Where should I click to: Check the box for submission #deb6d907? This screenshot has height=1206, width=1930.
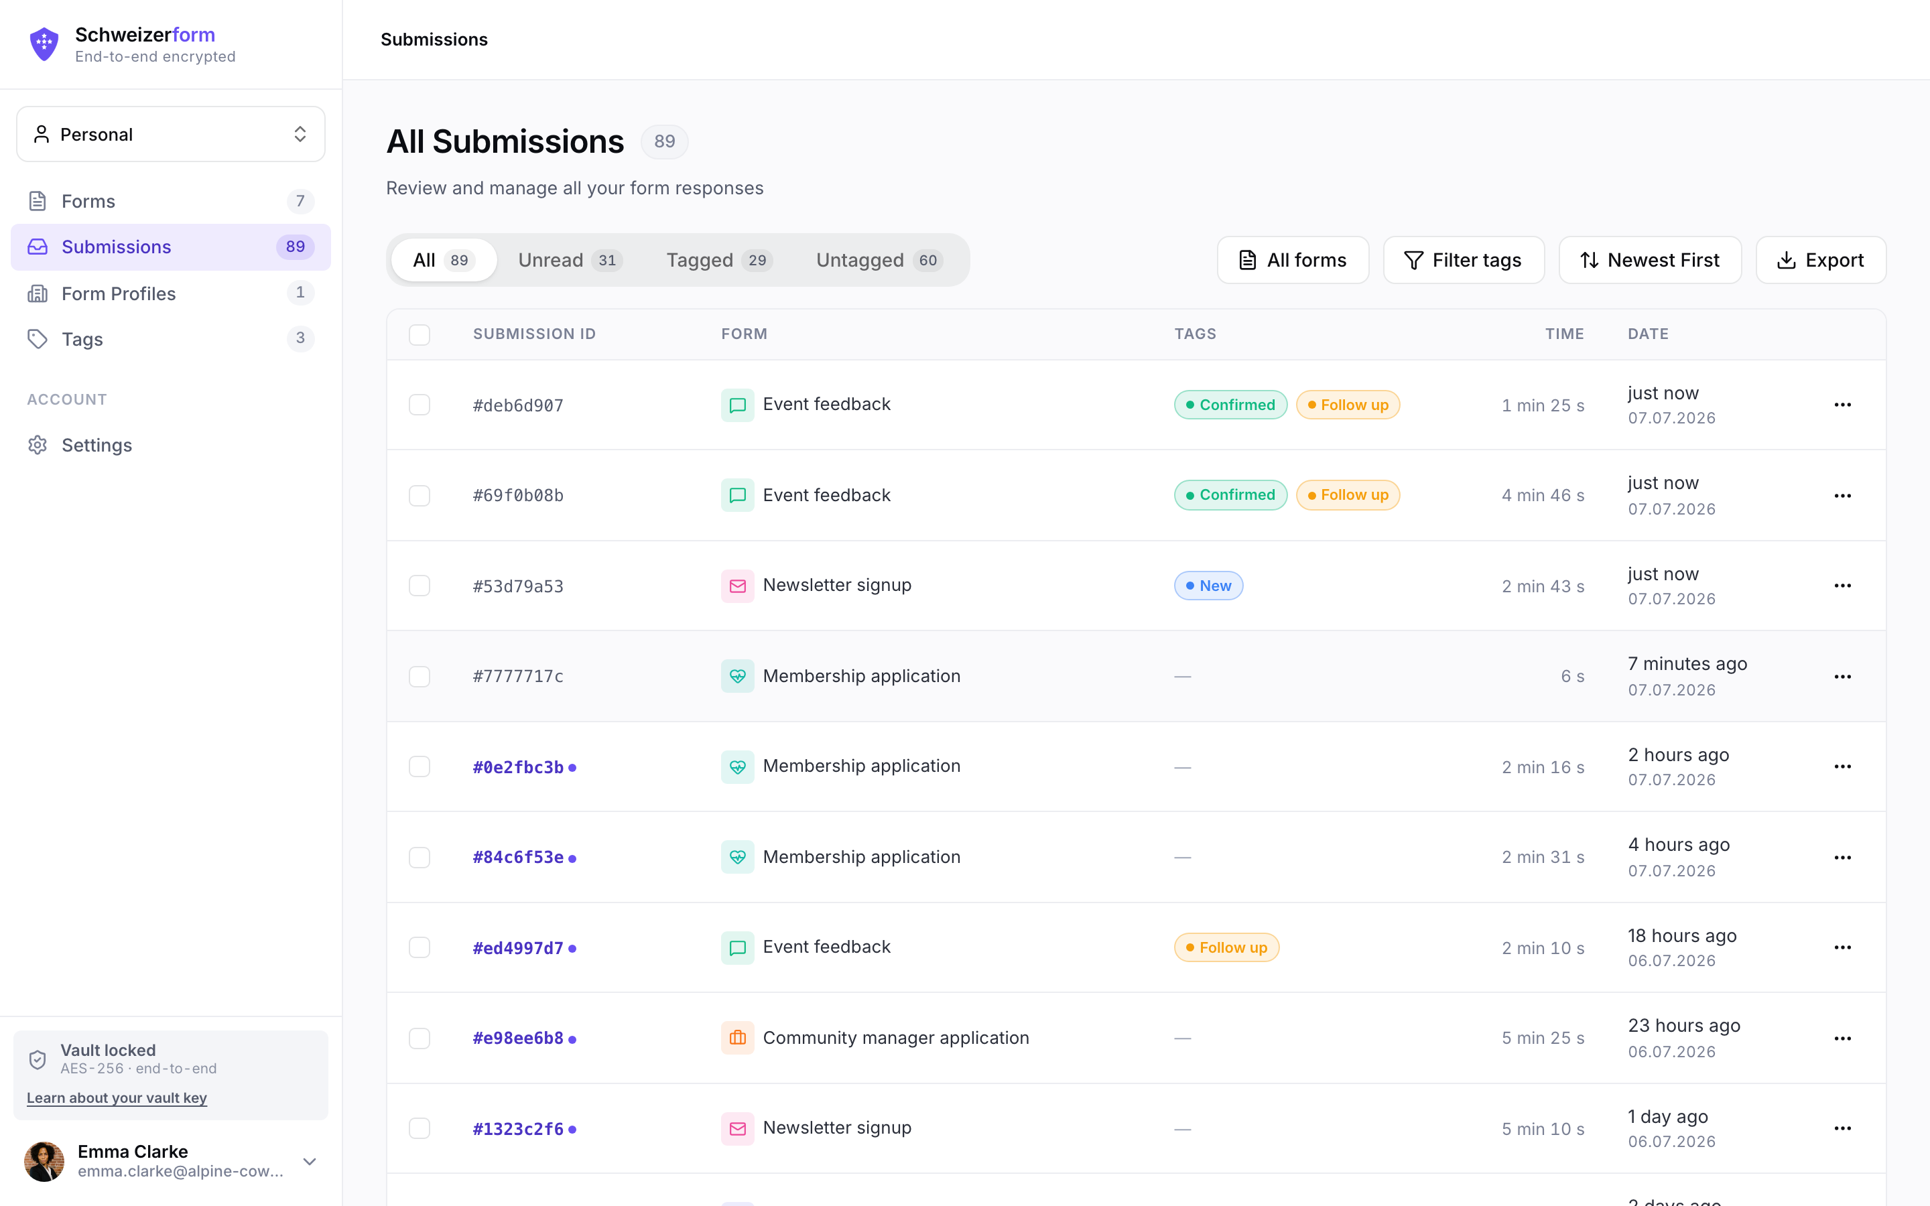pos(420,405)
